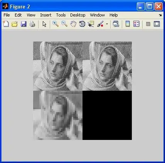Dock the figure using the corner arrow

click(160, 15)
